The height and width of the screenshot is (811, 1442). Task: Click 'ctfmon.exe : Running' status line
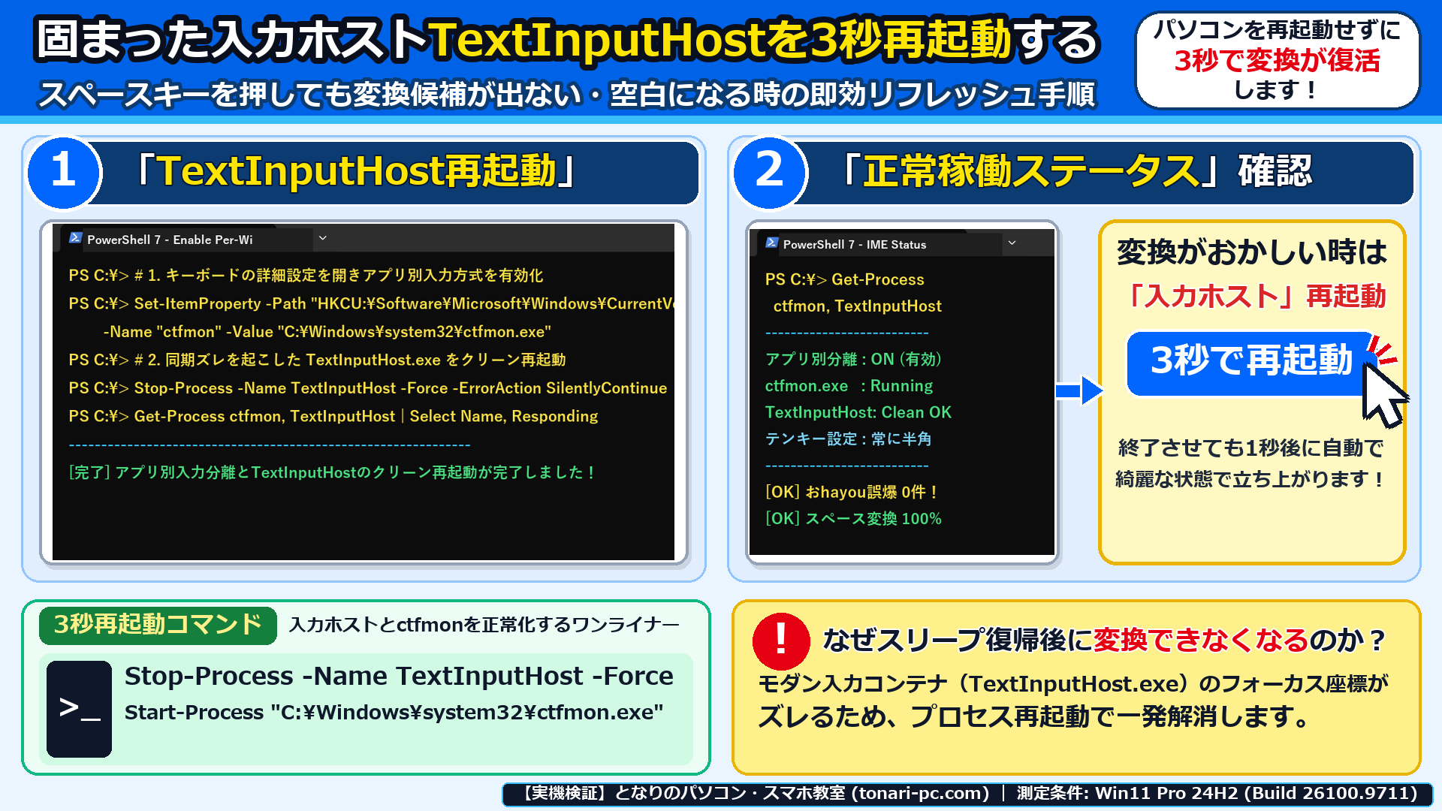(849, 386)
